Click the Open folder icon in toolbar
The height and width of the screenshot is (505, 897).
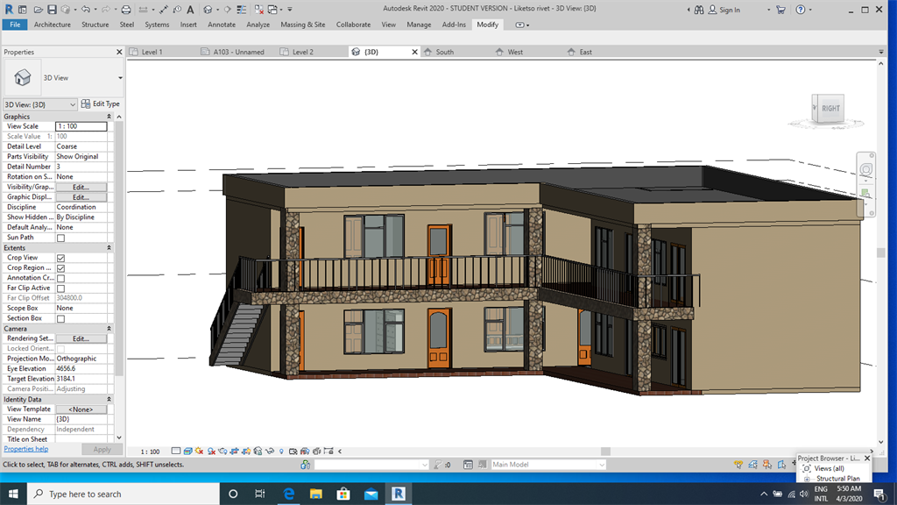point(38,9)
